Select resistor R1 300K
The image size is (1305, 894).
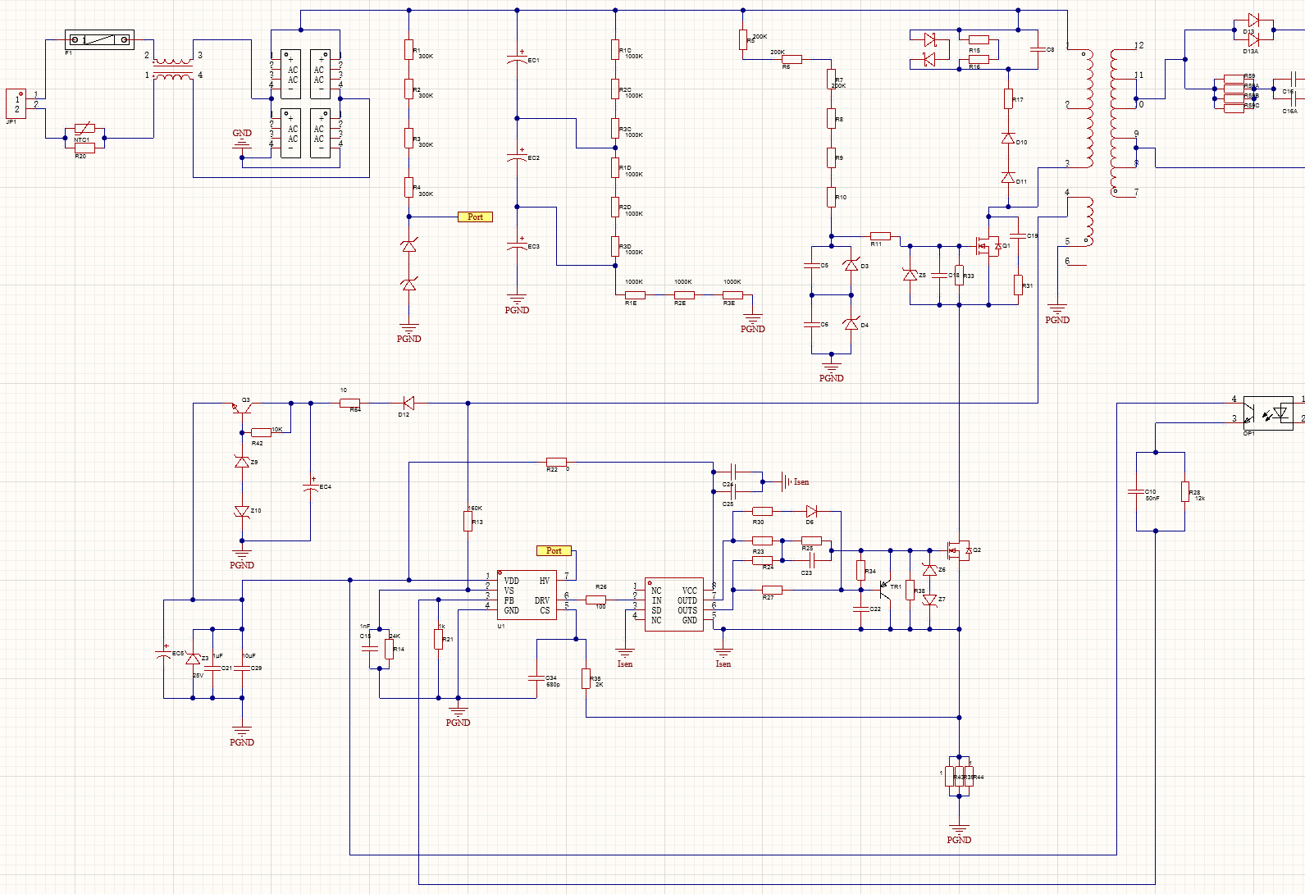coord(408,50)
